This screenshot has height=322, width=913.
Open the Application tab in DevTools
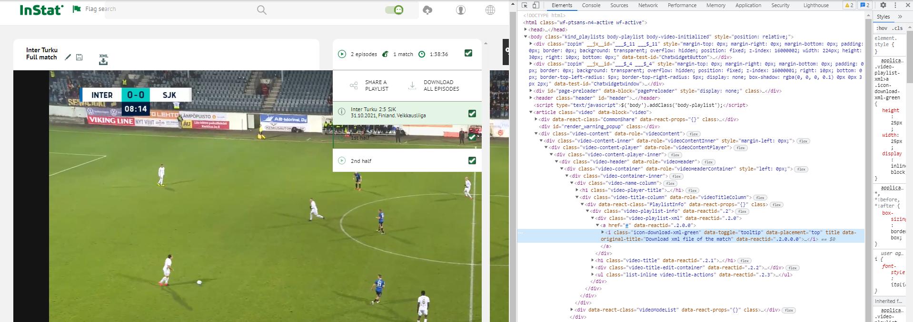(748, 5)
